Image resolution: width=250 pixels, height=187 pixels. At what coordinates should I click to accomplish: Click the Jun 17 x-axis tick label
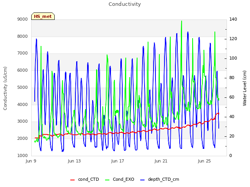[118, 161]
